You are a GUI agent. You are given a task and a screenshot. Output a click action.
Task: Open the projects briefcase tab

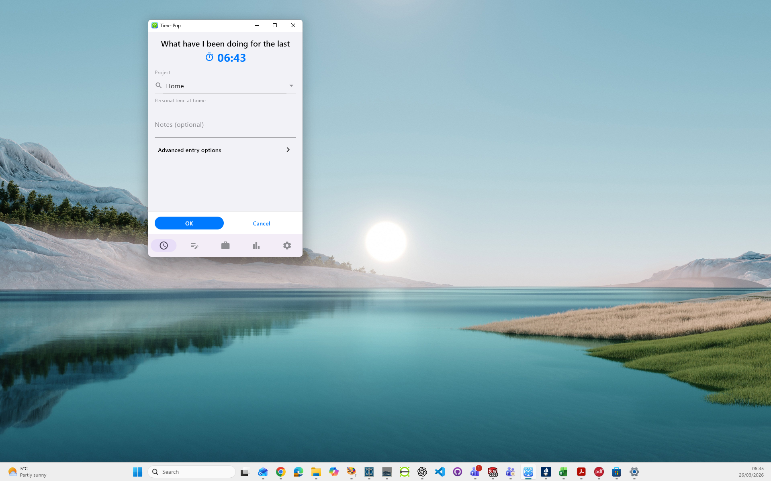coord(225,246)
